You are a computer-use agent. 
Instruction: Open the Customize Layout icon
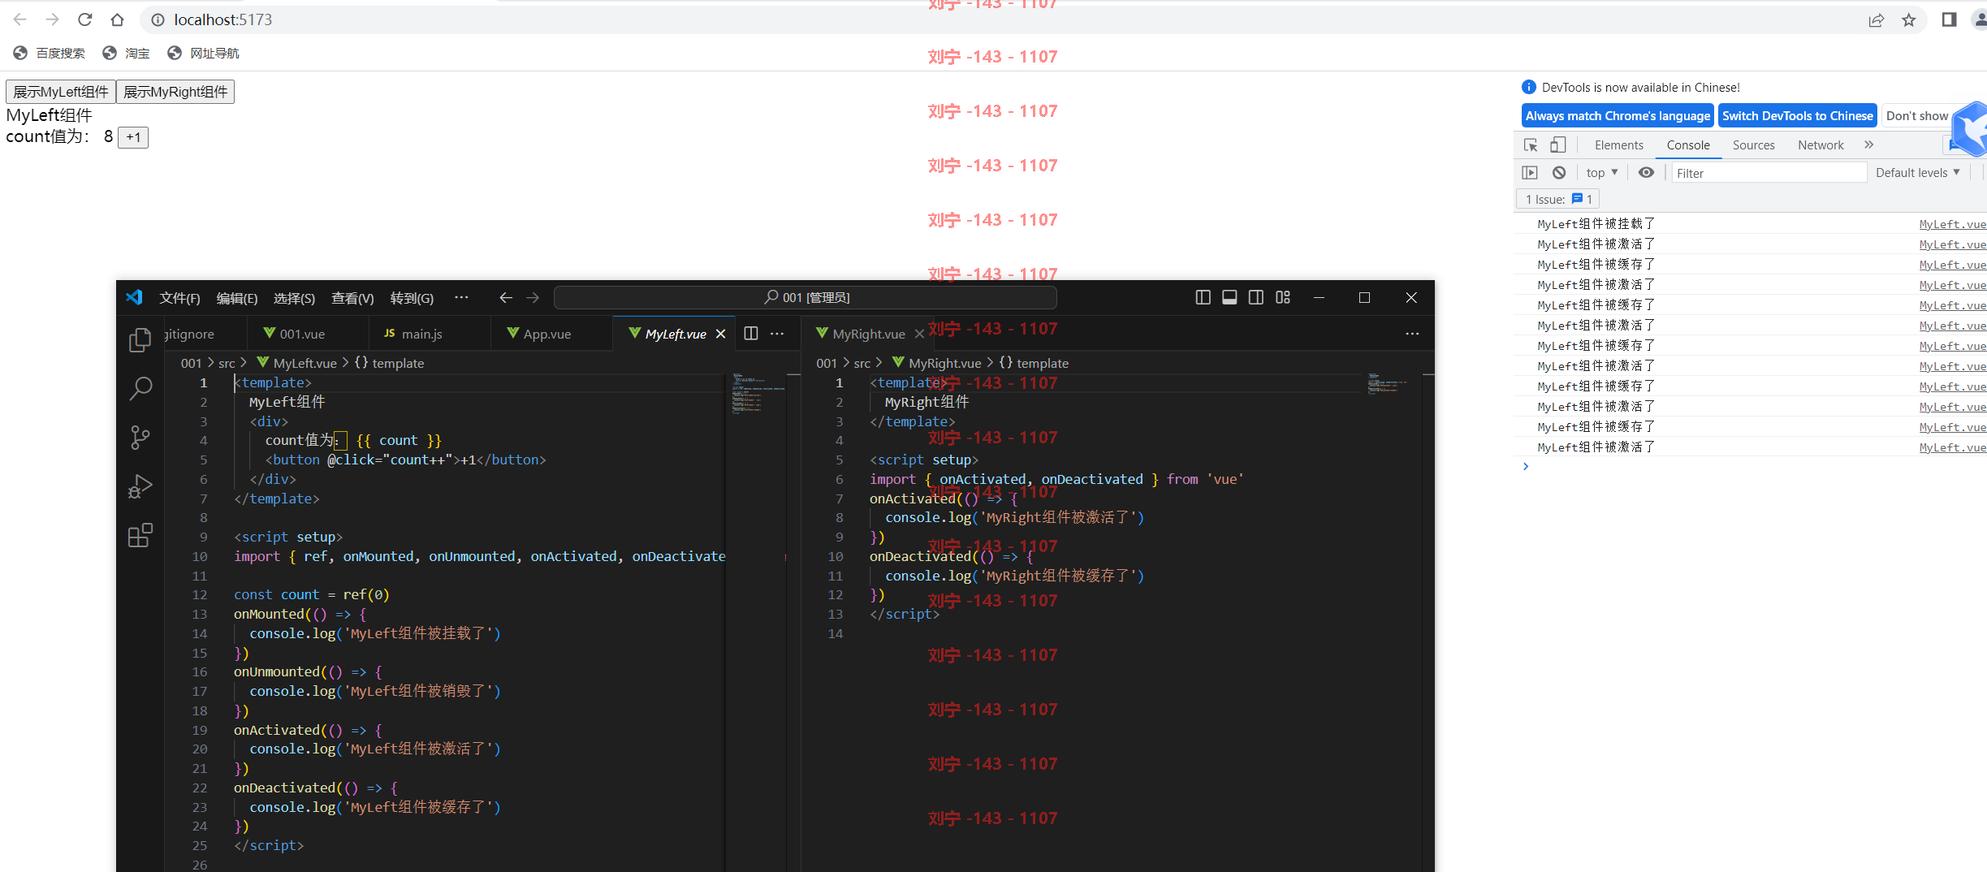[x=1283, y=297]
